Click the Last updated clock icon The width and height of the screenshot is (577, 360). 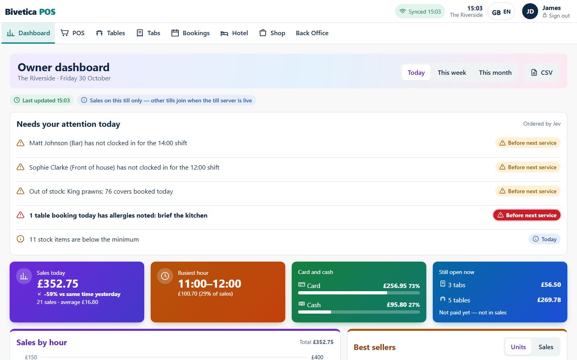point(17,100)
